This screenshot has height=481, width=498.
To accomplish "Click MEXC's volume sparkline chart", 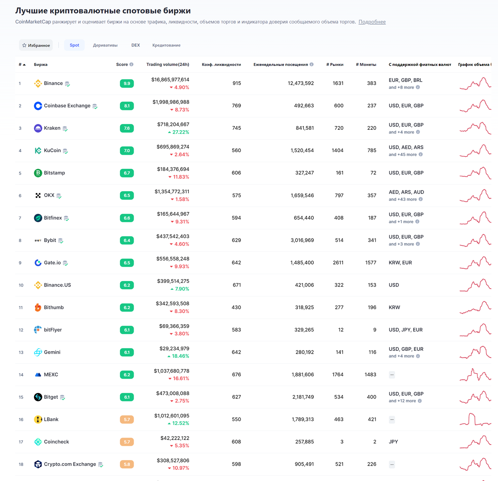I will 476,374.
